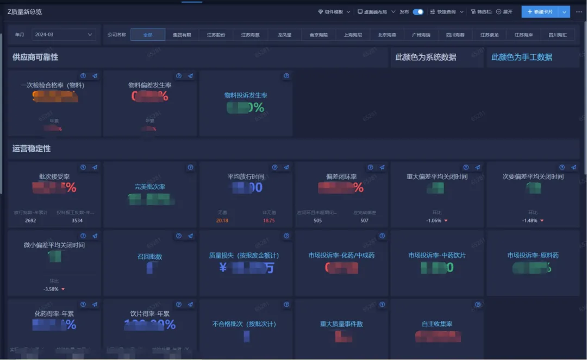587x360 pixels.
Task: Open arrow dropdown beside 新建卡片
Action: pos(565,11)
